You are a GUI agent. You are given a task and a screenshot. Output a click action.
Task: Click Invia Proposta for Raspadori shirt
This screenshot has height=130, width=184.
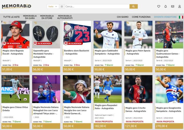click(x=104, y=122)
